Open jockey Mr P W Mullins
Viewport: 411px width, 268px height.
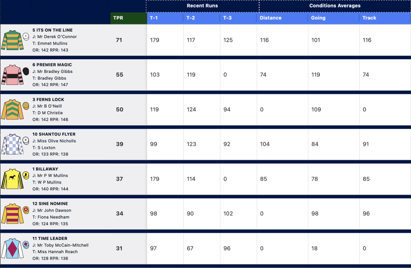coord(53,175)
